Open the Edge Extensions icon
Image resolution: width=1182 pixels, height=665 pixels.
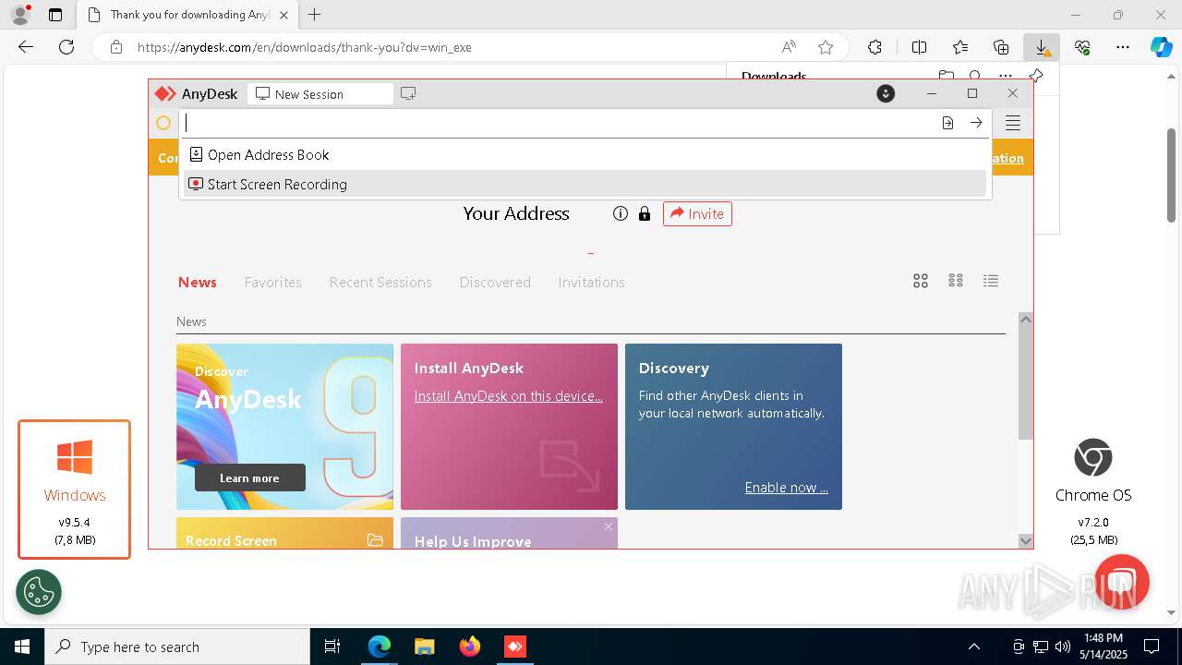[874, 47]
